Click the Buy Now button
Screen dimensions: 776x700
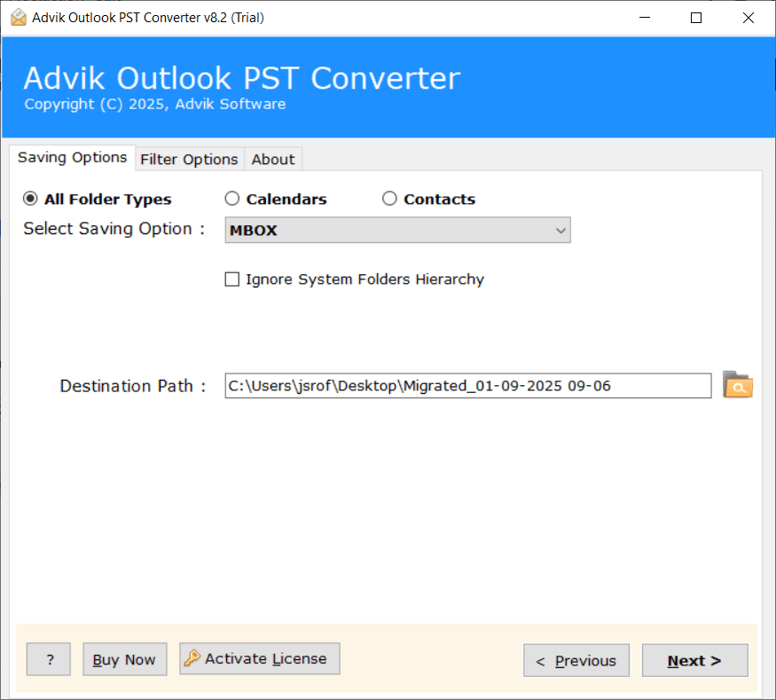tap(125, 659)
